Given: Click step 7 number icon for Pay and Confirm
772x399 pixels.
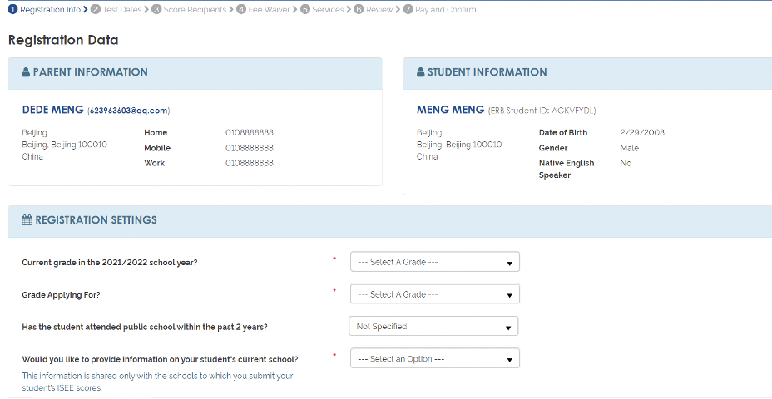Looking at the screenshot, I should [408, 10].
